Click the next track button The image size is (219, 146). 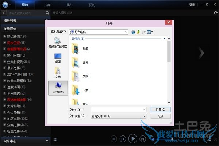143,139
